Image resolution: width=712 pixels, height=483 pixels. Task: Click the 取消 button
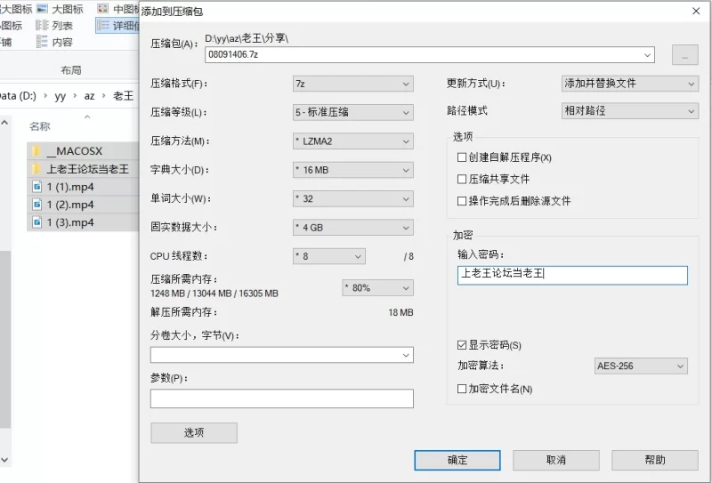pyautogui.click(x=555, y=460)
